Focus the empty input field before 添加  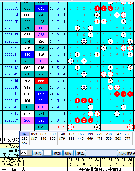click(48, 153)
